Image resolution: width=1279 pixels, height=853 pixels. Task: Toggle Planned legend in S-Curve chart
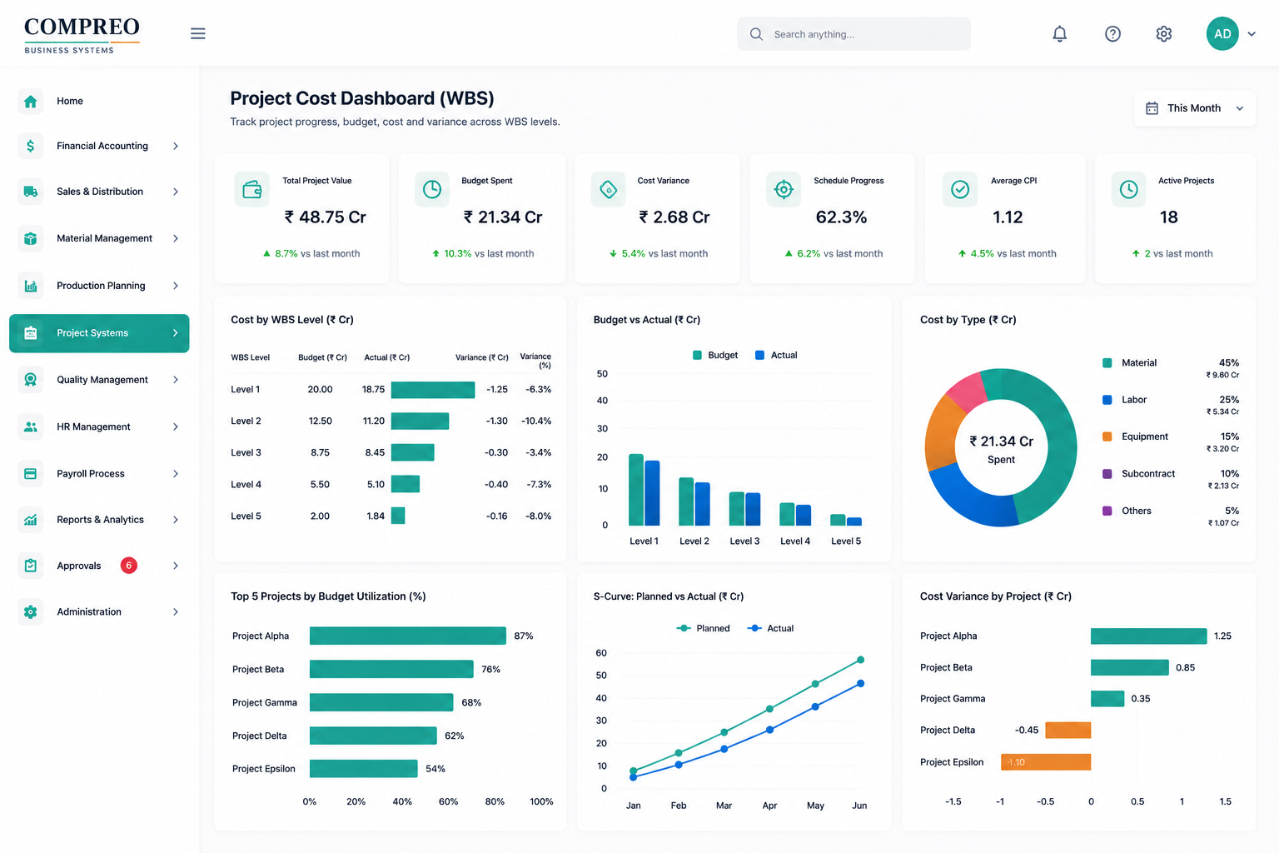tap(704, 628)
